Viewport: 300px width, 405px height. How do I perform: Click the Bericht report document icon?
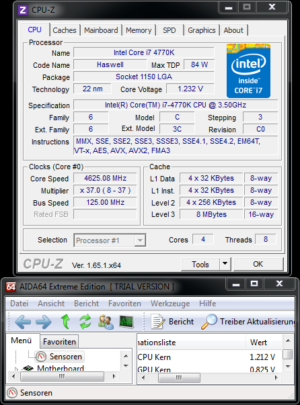[x=158, y=322]
